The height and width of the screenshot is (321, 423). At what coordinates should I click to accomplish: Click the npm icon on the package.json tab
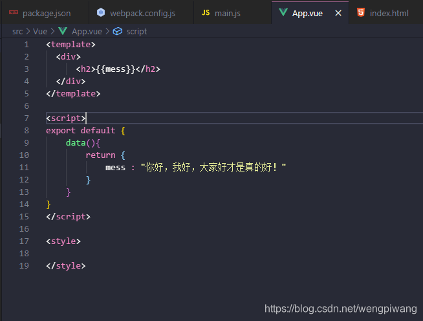click(x=14, y=13)
